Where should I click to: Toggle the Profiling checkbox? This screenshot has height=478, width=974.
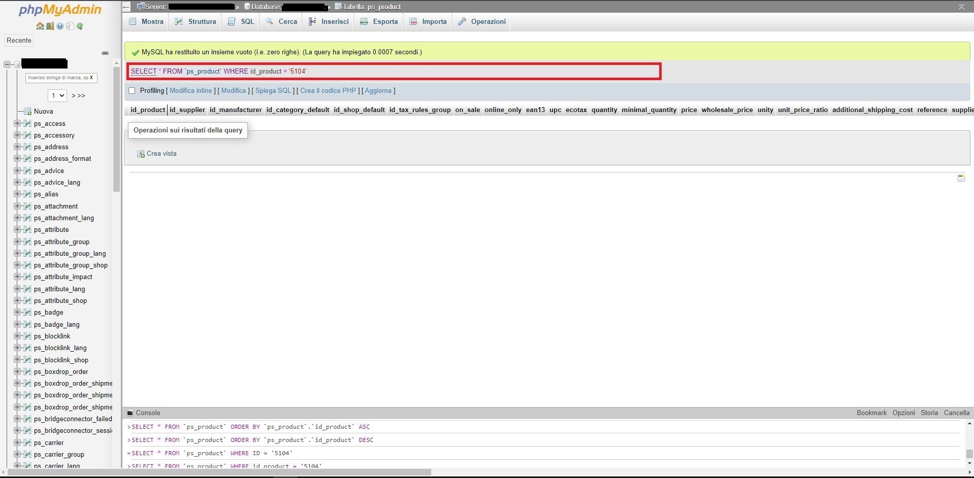[x=132, y=90]
